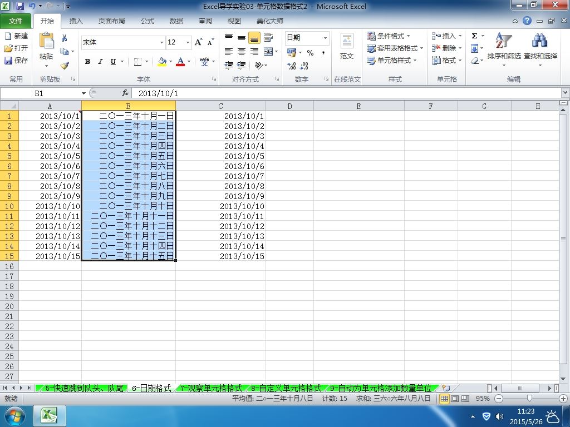Viewport: 570px width, 427px height.
Task: Expand the font color dropdown arrow
Action: [189, 62]
